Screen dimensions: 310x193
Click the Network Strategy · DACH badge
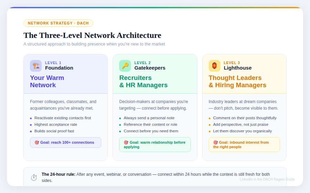(58, 23)
